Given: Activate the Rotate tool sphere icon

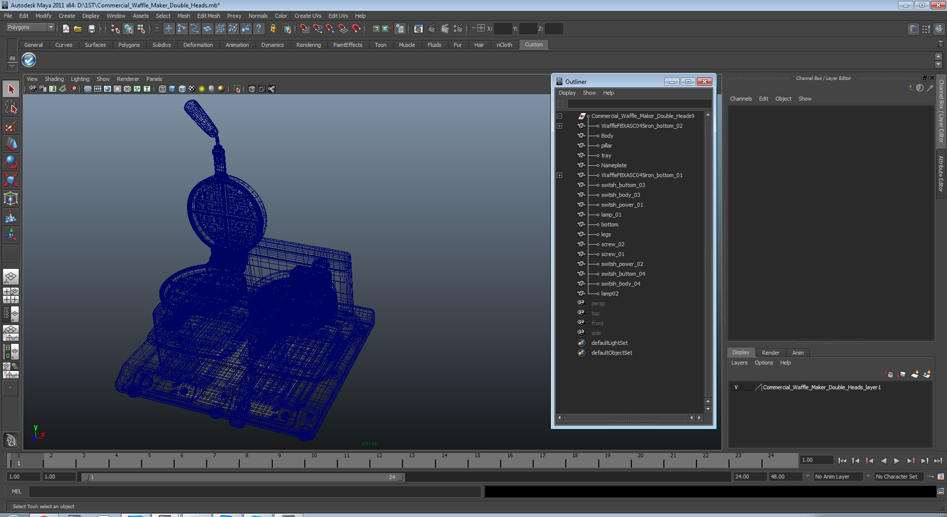Looking at the screenshot, I should pos(11,162).
